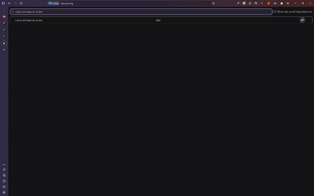Go back to the previous page
Screen dimensions: 314x196
click(x=10, y=3)
